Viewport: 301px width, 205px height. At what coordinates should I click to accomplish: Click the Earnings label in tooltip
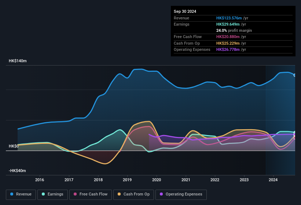click(x=181, y=24)
